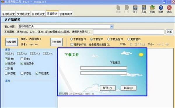Click the 版权所有 copyright text in the preview

coord(76,94)
